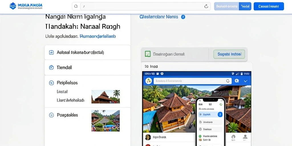Click the circular icon of the third sidebar row
This screenshot has height=146, width=292.
pos(51,83)
